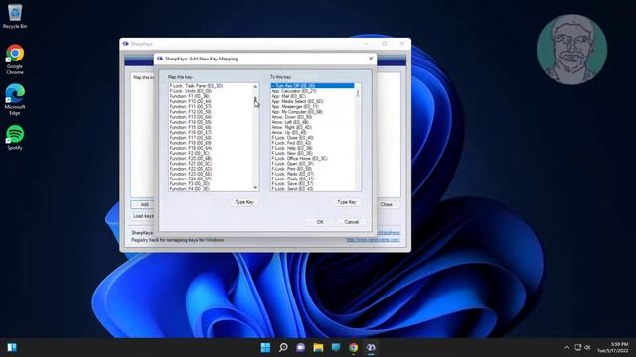636x357 pixels.
Task: Open the monitor app icon in taskbar
Action: [x=336, y=347]
